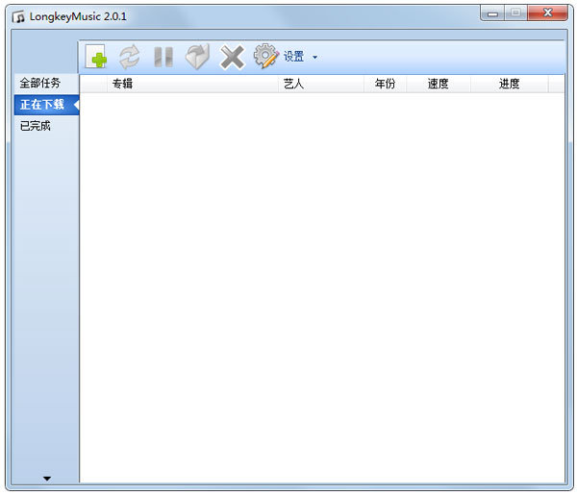This screenshot has height=495, width=577.
Task: Close the LongkeyMusic window
Action: pyautogui.click(x=547, y=13)
